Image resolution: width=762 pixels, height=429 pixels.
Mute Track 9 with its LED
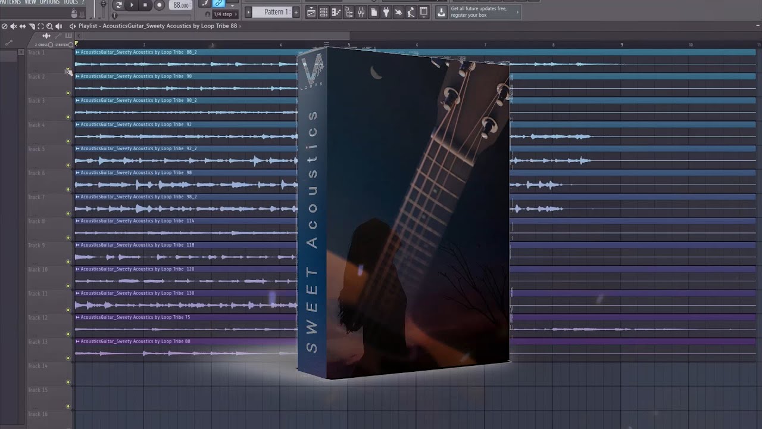click(68, 262)
